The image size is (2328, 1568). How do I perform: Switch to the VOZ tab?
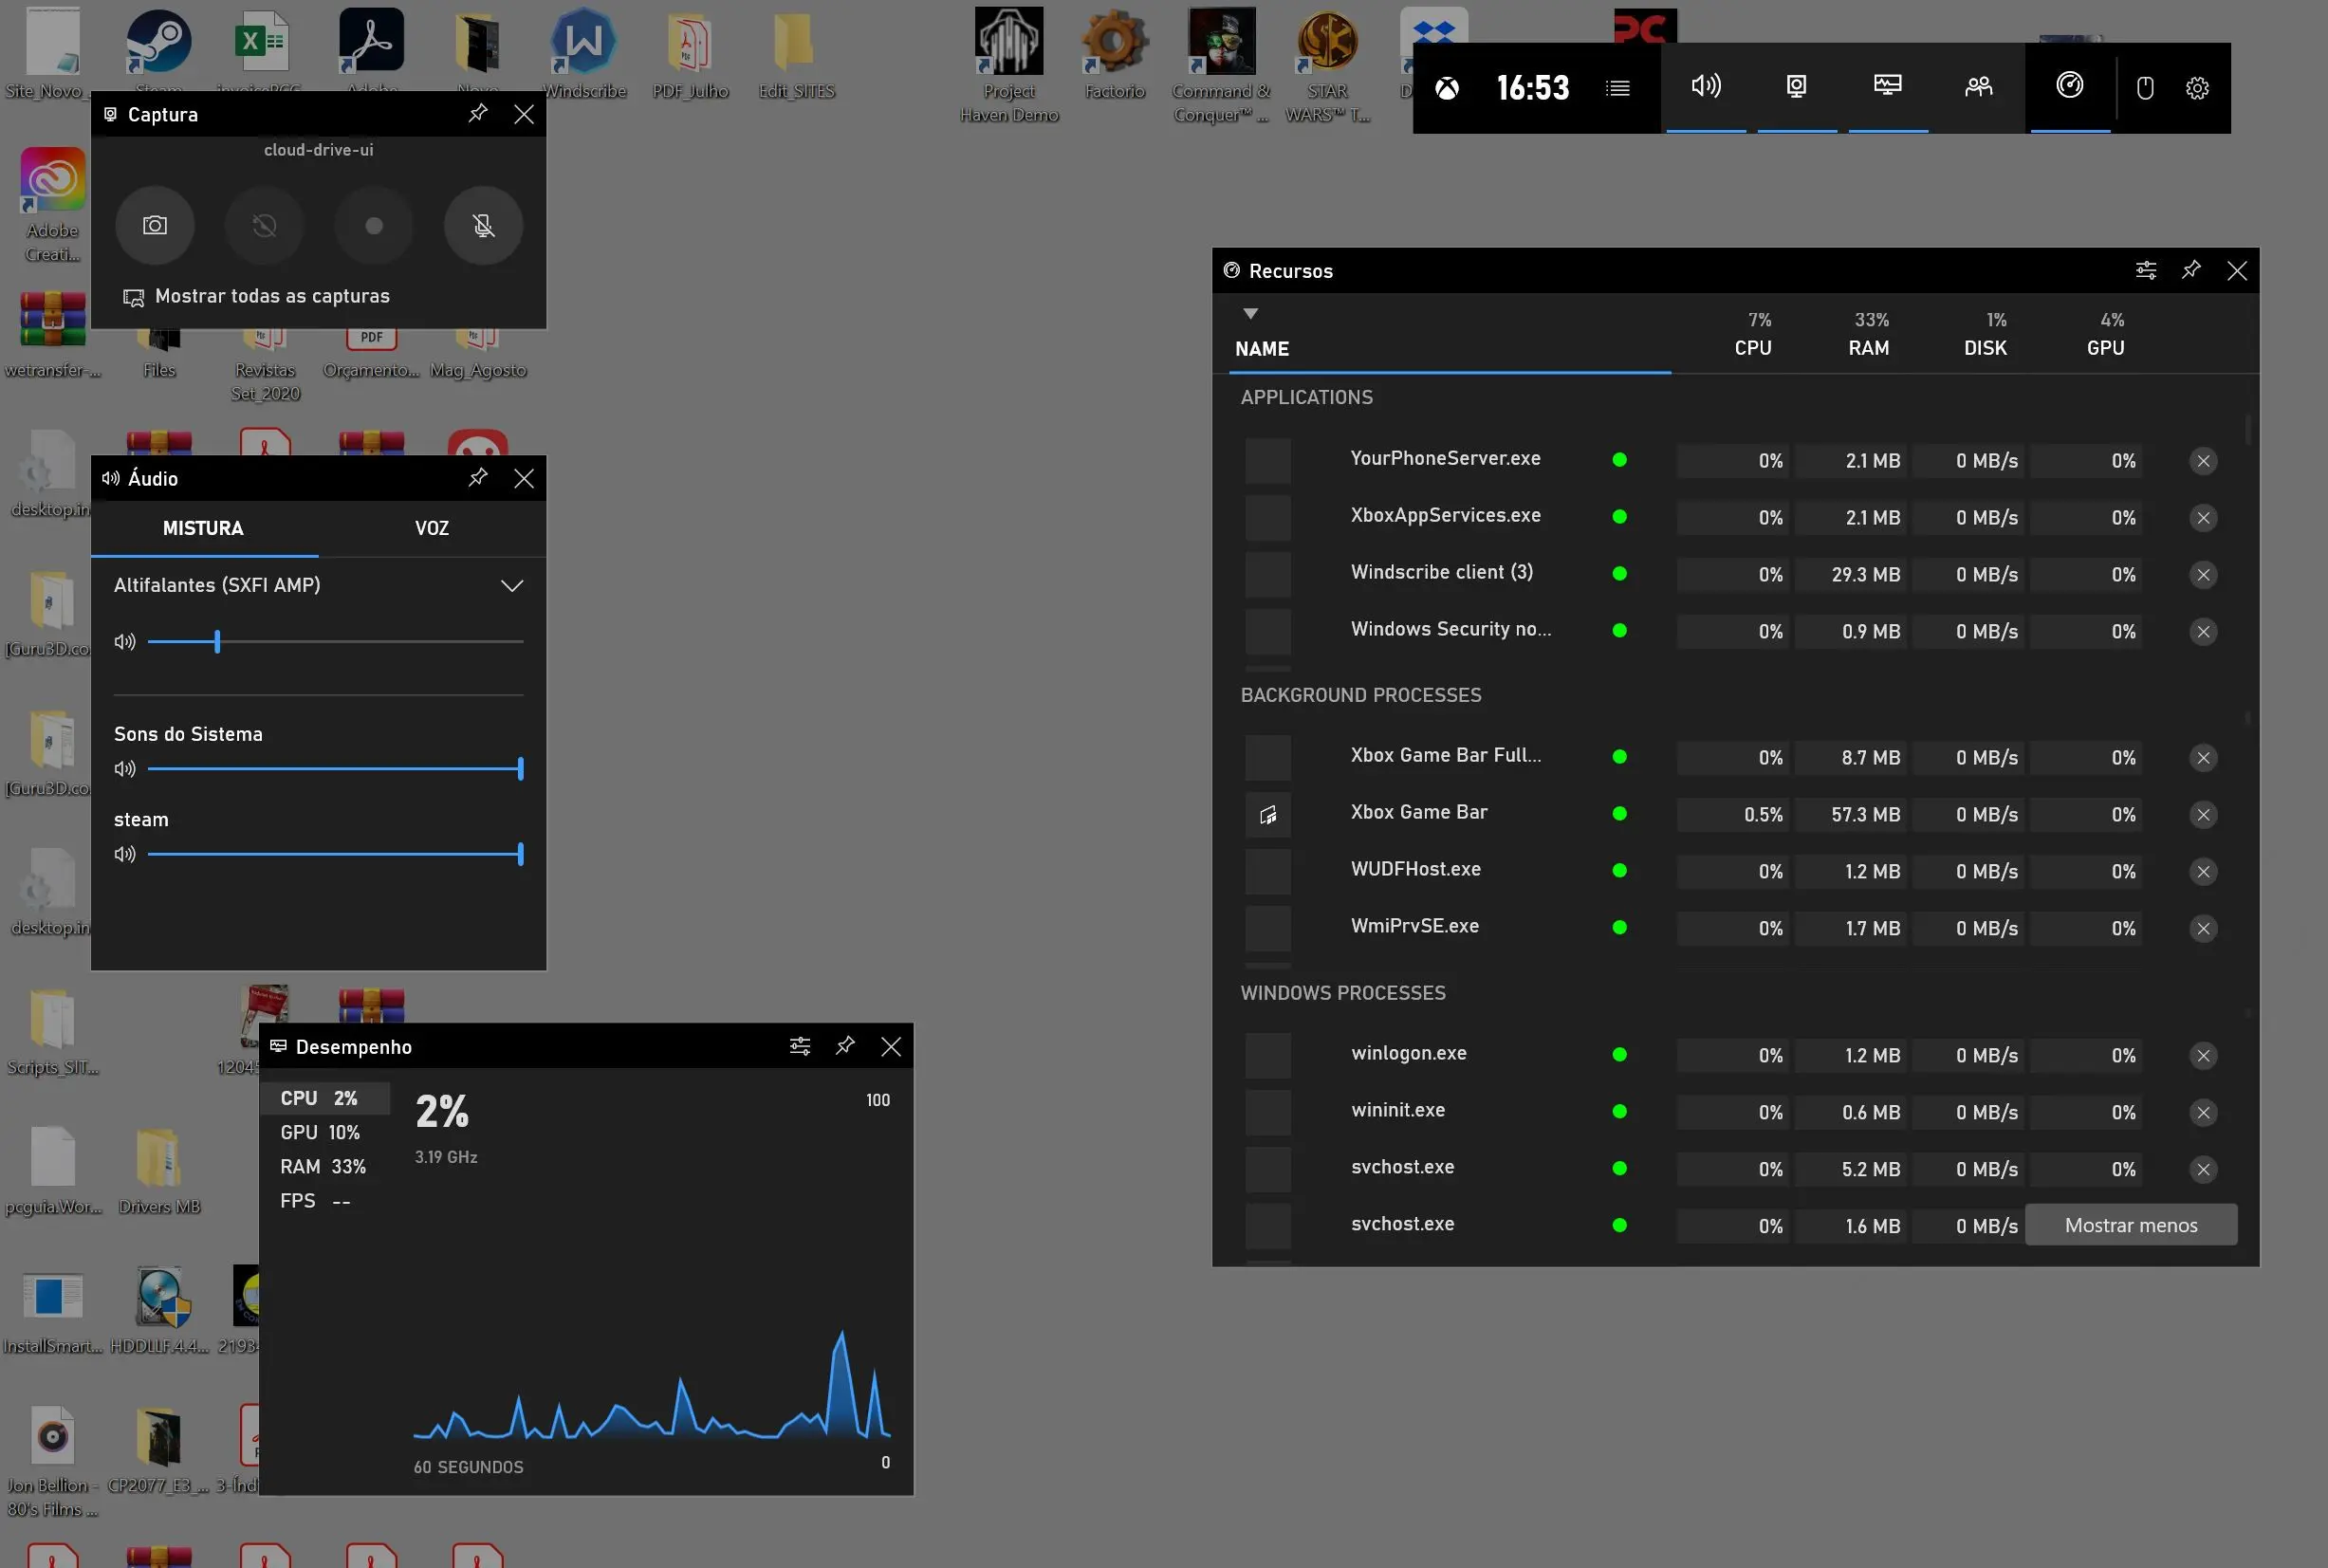432,528
